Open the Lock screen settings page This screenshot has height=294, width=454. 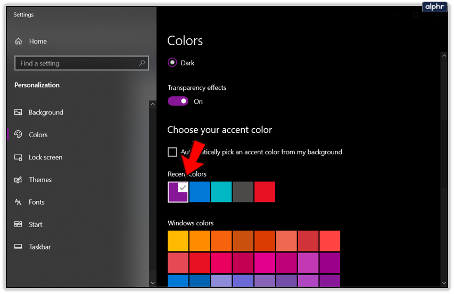[x=45, y=157]
